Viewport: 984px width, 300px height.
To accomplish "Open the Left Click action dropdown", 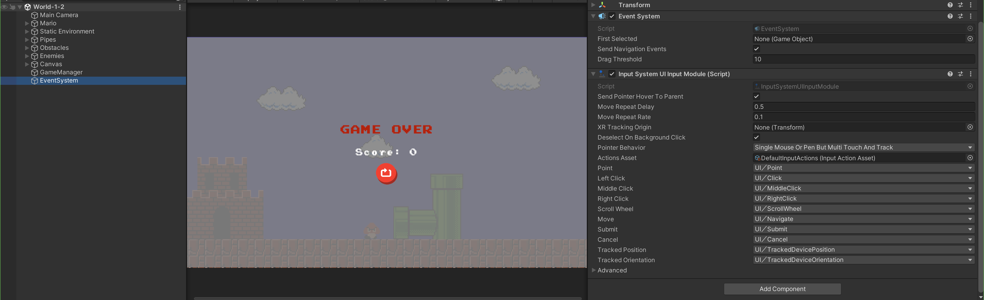I will click(864, 179).
